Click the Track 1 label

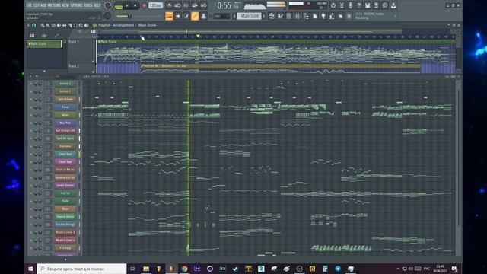74,41
